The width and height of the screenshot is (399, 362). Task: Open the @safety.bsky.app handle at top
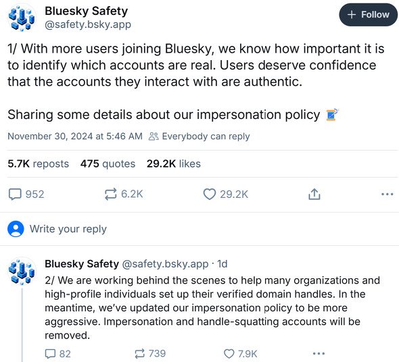pos(88,25)
